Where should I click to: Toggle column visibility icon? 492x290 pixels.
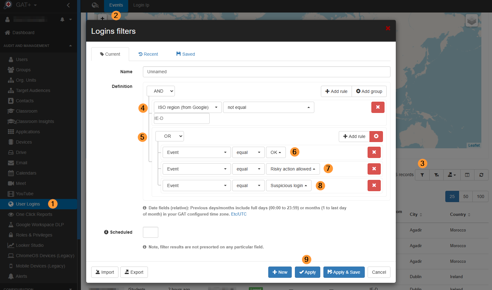pyautogui.click(x=467, y=175)
